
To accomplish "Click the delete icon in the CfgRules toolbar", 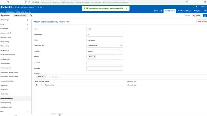I will [x=56, y=77].
